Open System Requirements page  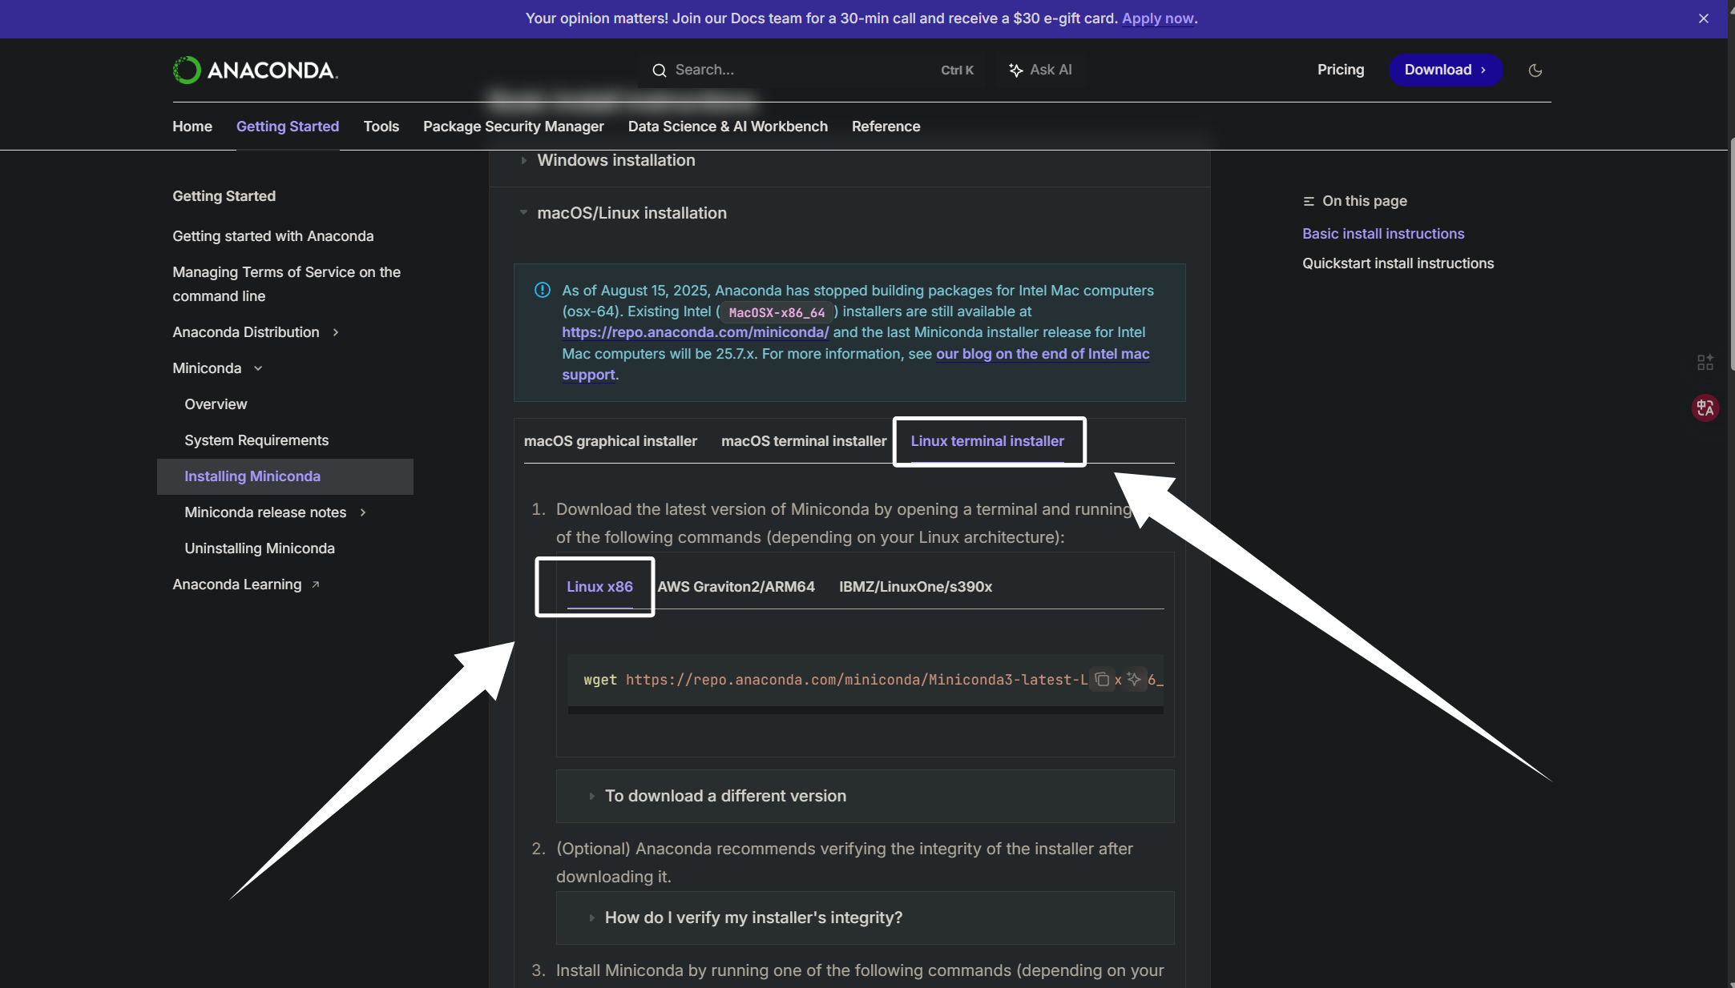click(256, 440)
